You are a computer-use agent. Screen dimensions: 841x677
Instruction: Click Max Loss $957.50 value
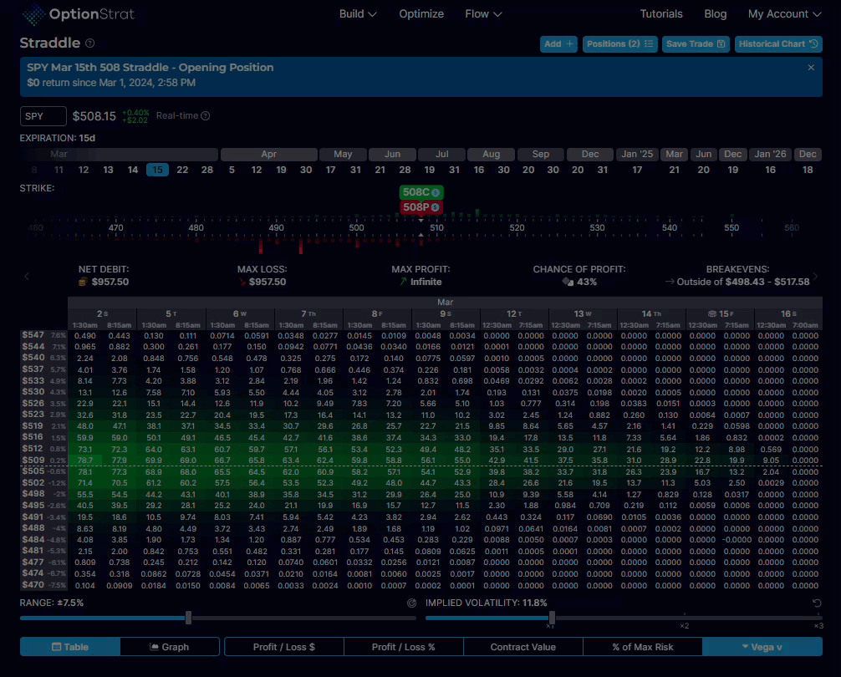coord(268,282)
